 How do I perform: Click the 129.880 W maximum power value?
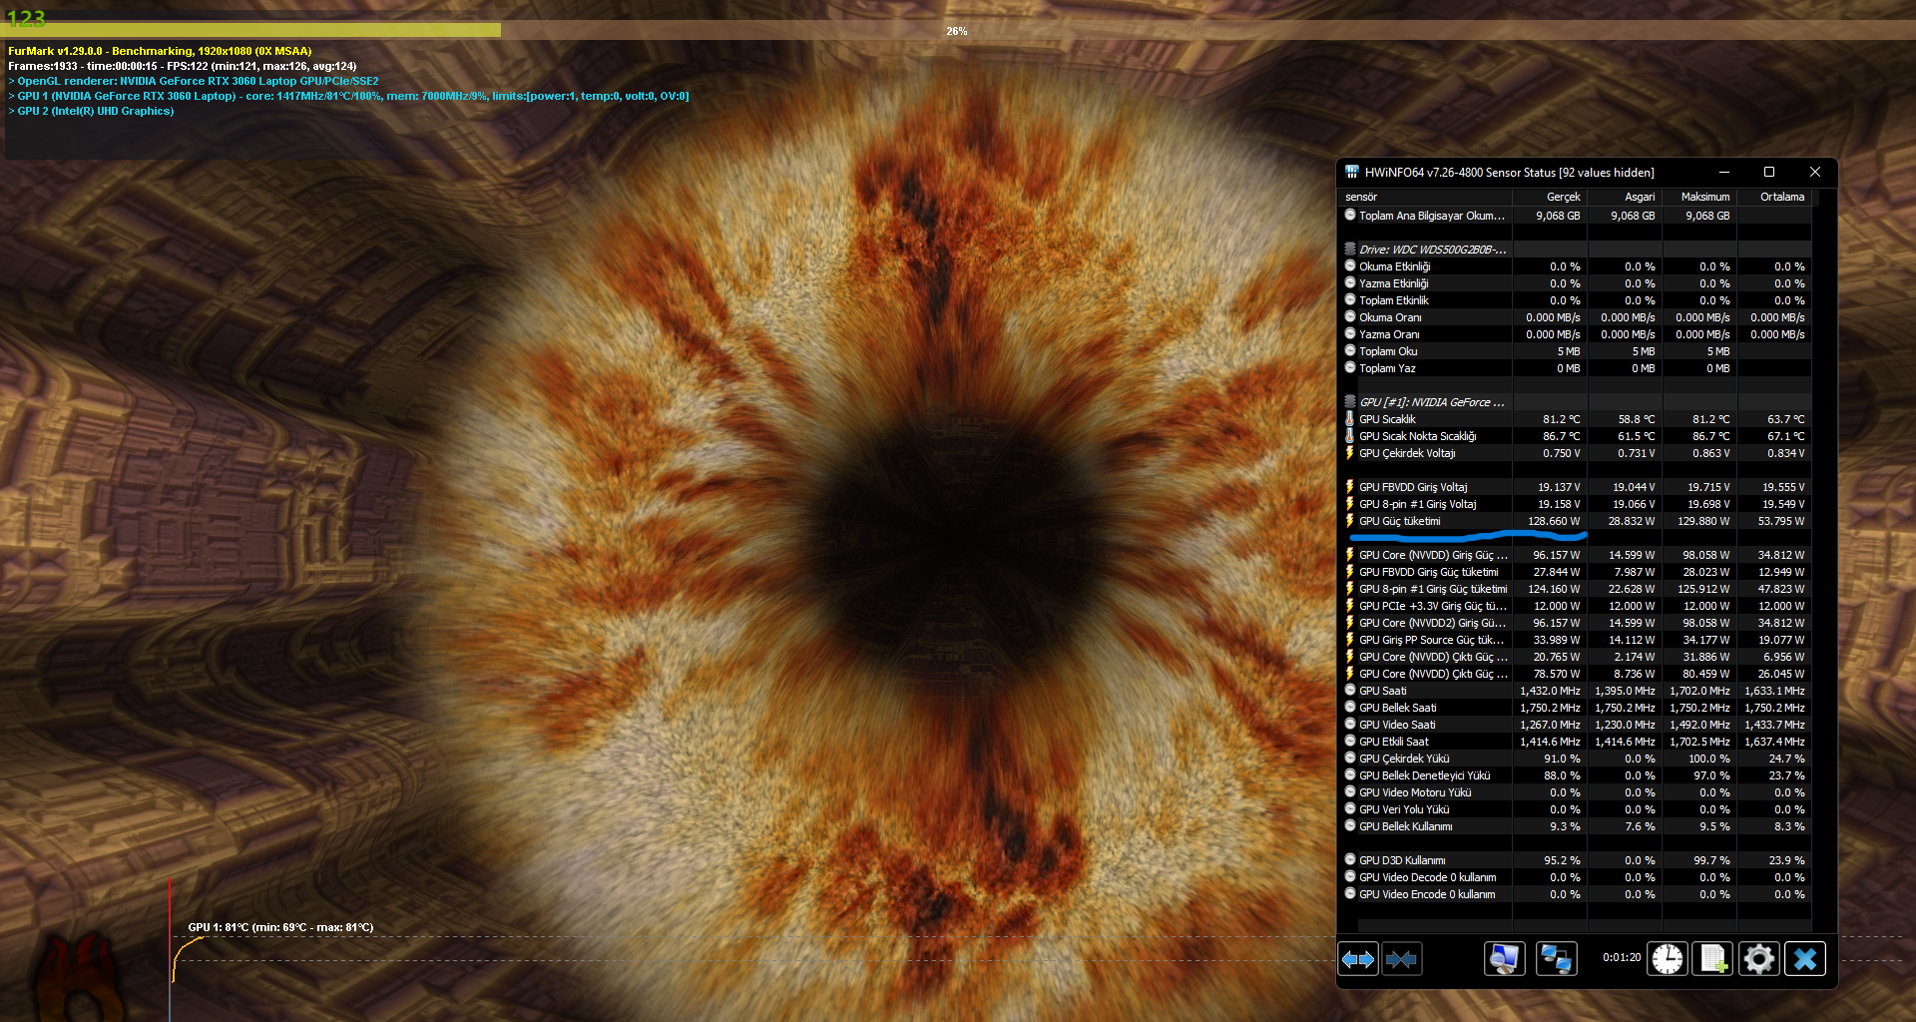pos(1703,521)
